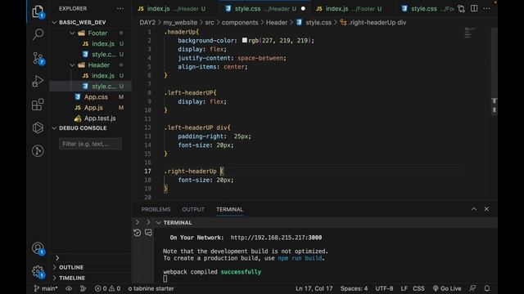Open the Explorer view in activity bar

tap(38, 12)
